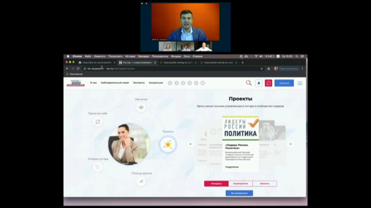Viewport: 371px width, 208px height.
Task: Close the Россия — страна возможностей tab
Action: click(x=155, y=62)
